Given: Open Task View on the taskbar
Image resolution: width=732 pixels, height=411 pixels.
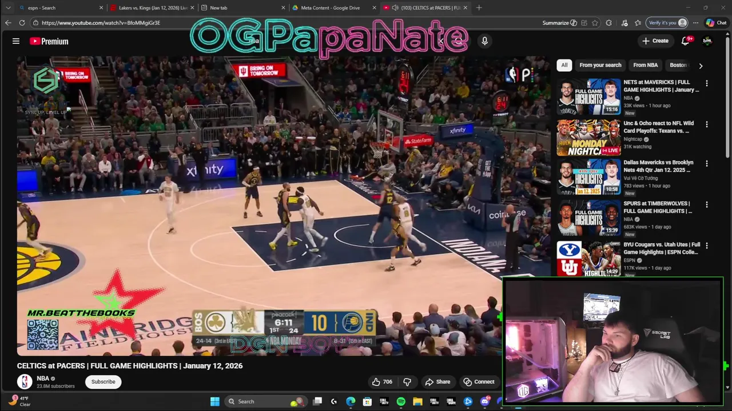Looking at the screenshot, I should point(317,401).
